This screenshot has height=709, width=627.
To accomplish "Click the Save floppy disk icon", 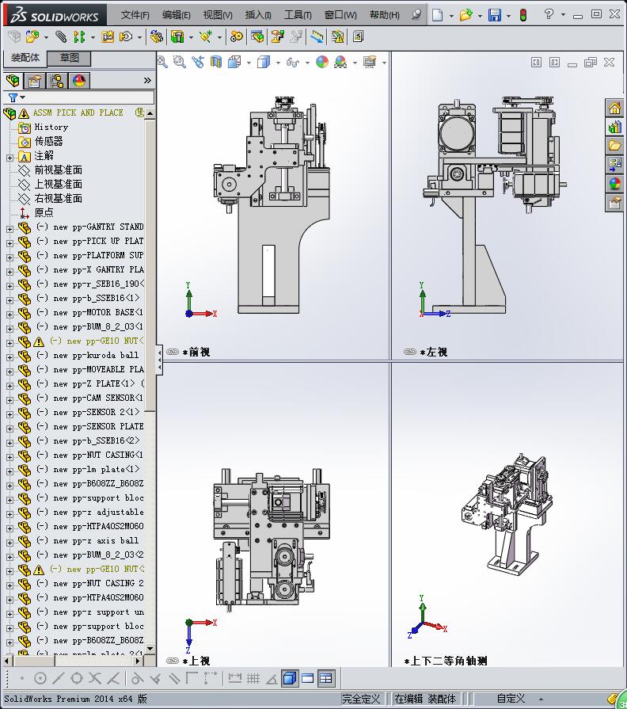I will tap(495, 15).
